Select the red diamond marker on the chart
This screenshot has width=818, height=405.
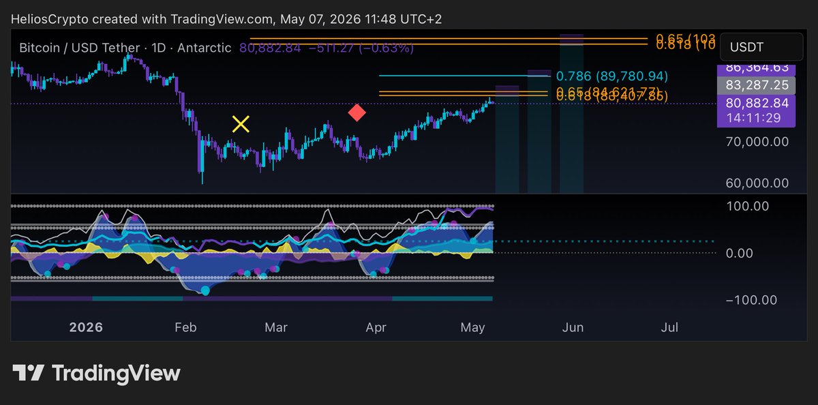tap(357, 112)
